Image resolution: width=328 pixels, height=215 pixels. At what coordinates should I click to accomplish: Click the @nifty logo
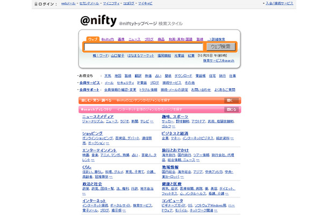tap(98, 21)
